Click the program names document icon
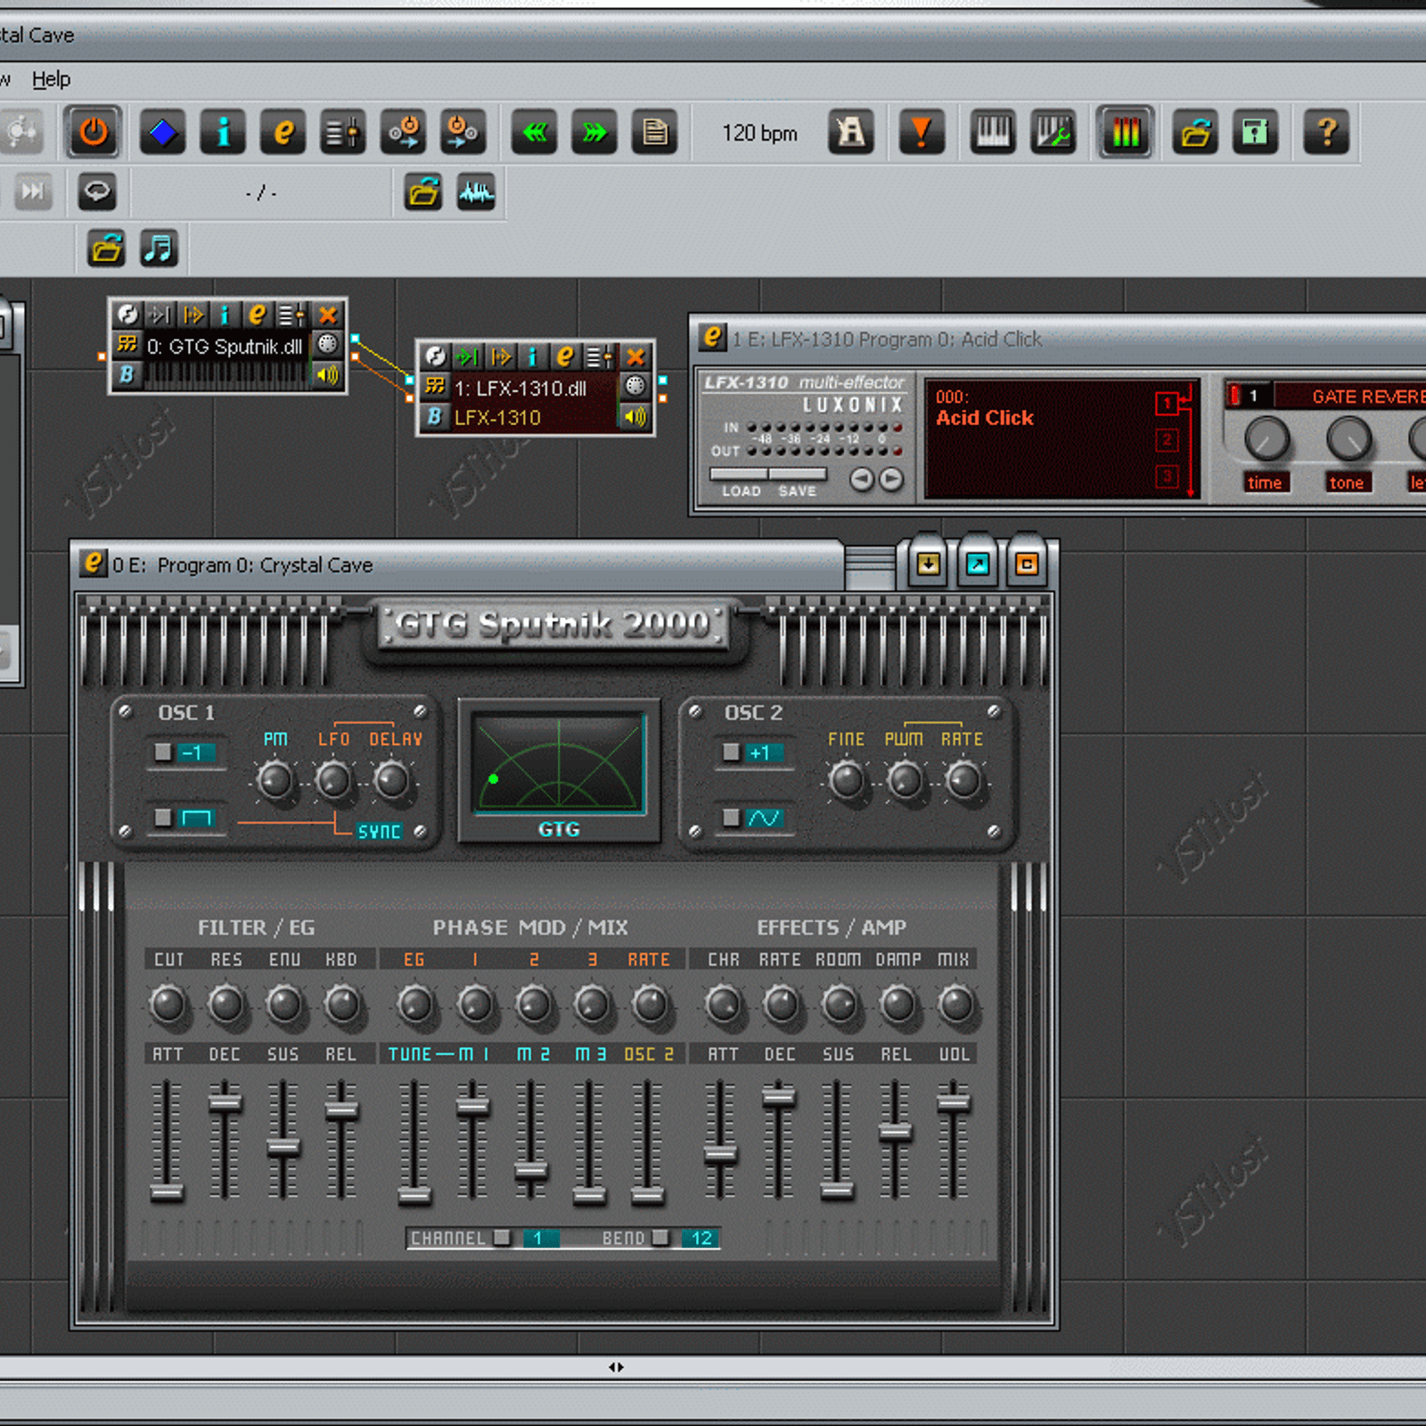 [655, 133]
